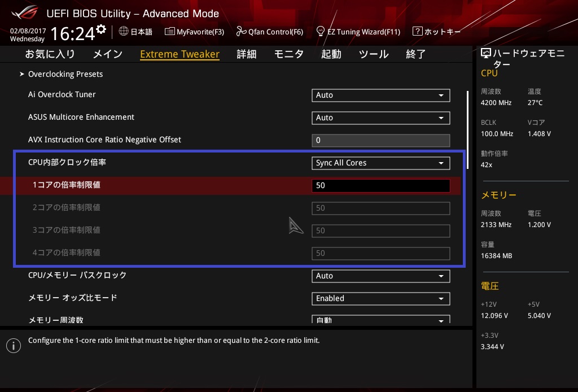Screen dimensions: 578x392
Task: Open Qfan Control(F6) fan settings
Action: click(x=270, y=32)
